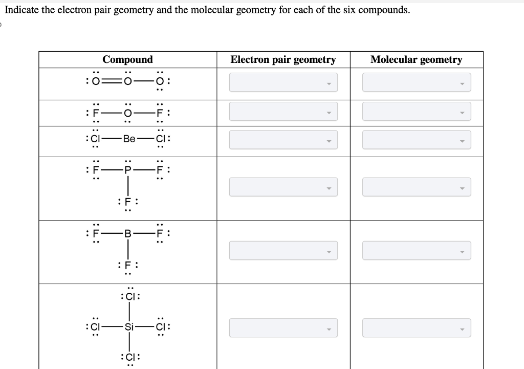This screenshot has width=524, height=369.
Task: Click the Electron pair geometry column header
Action: tap(283, 60)
